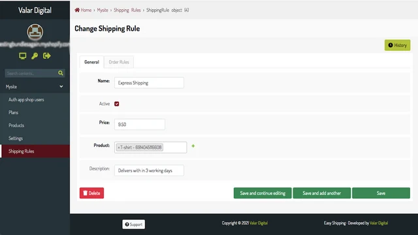Toggle the Active checkbox
This screenshot has width=418, height=235.
pos(117,104)
